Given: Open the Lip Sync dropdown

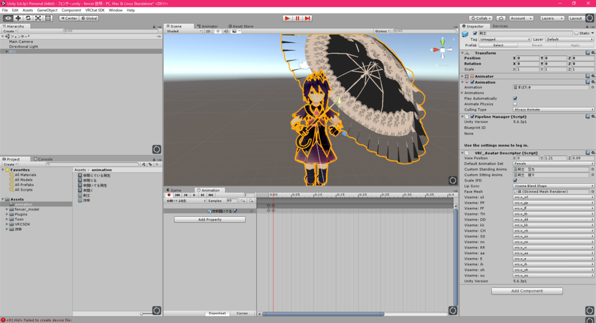Looking at the screenshot, I should point(554,186).
